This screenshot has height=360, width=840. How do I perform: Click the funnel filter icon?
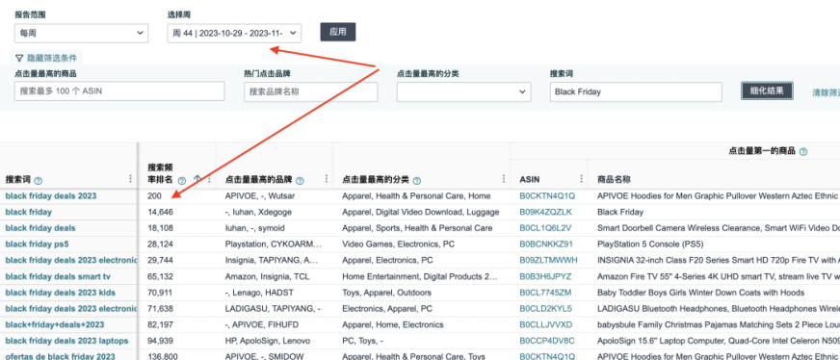pos(19,58)
